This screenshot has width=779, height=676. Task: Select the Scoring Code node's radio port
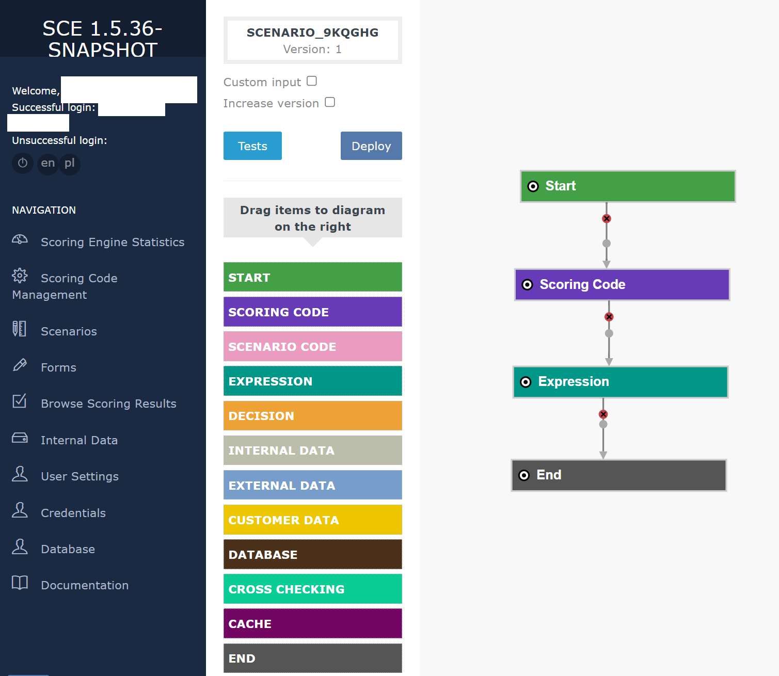pos(527,285)
